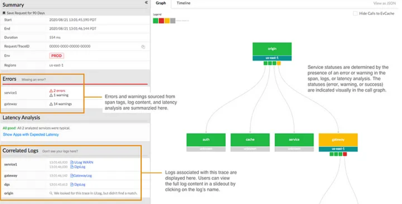Click View as JSON
Image resolution: width=402 pixels, height=204 pixels.
[x=384, y=4]
